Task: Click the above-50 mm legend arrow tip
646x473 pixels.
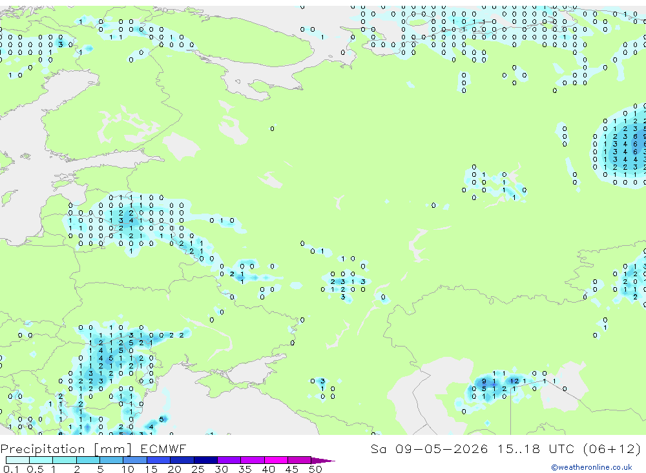Action: coord(324,461)
